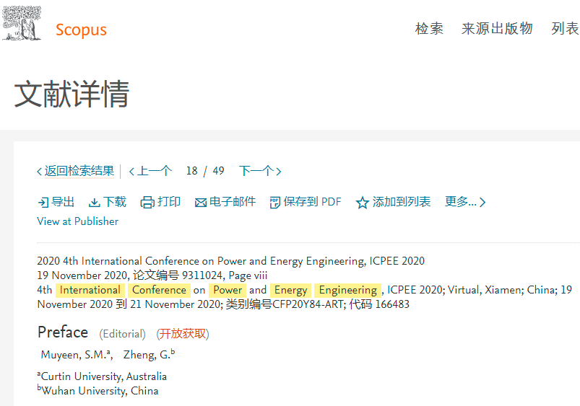Viewport: 580px width, 406px height.
Task: Open the View at Publisher link
Action: click(x=77, y=221)
